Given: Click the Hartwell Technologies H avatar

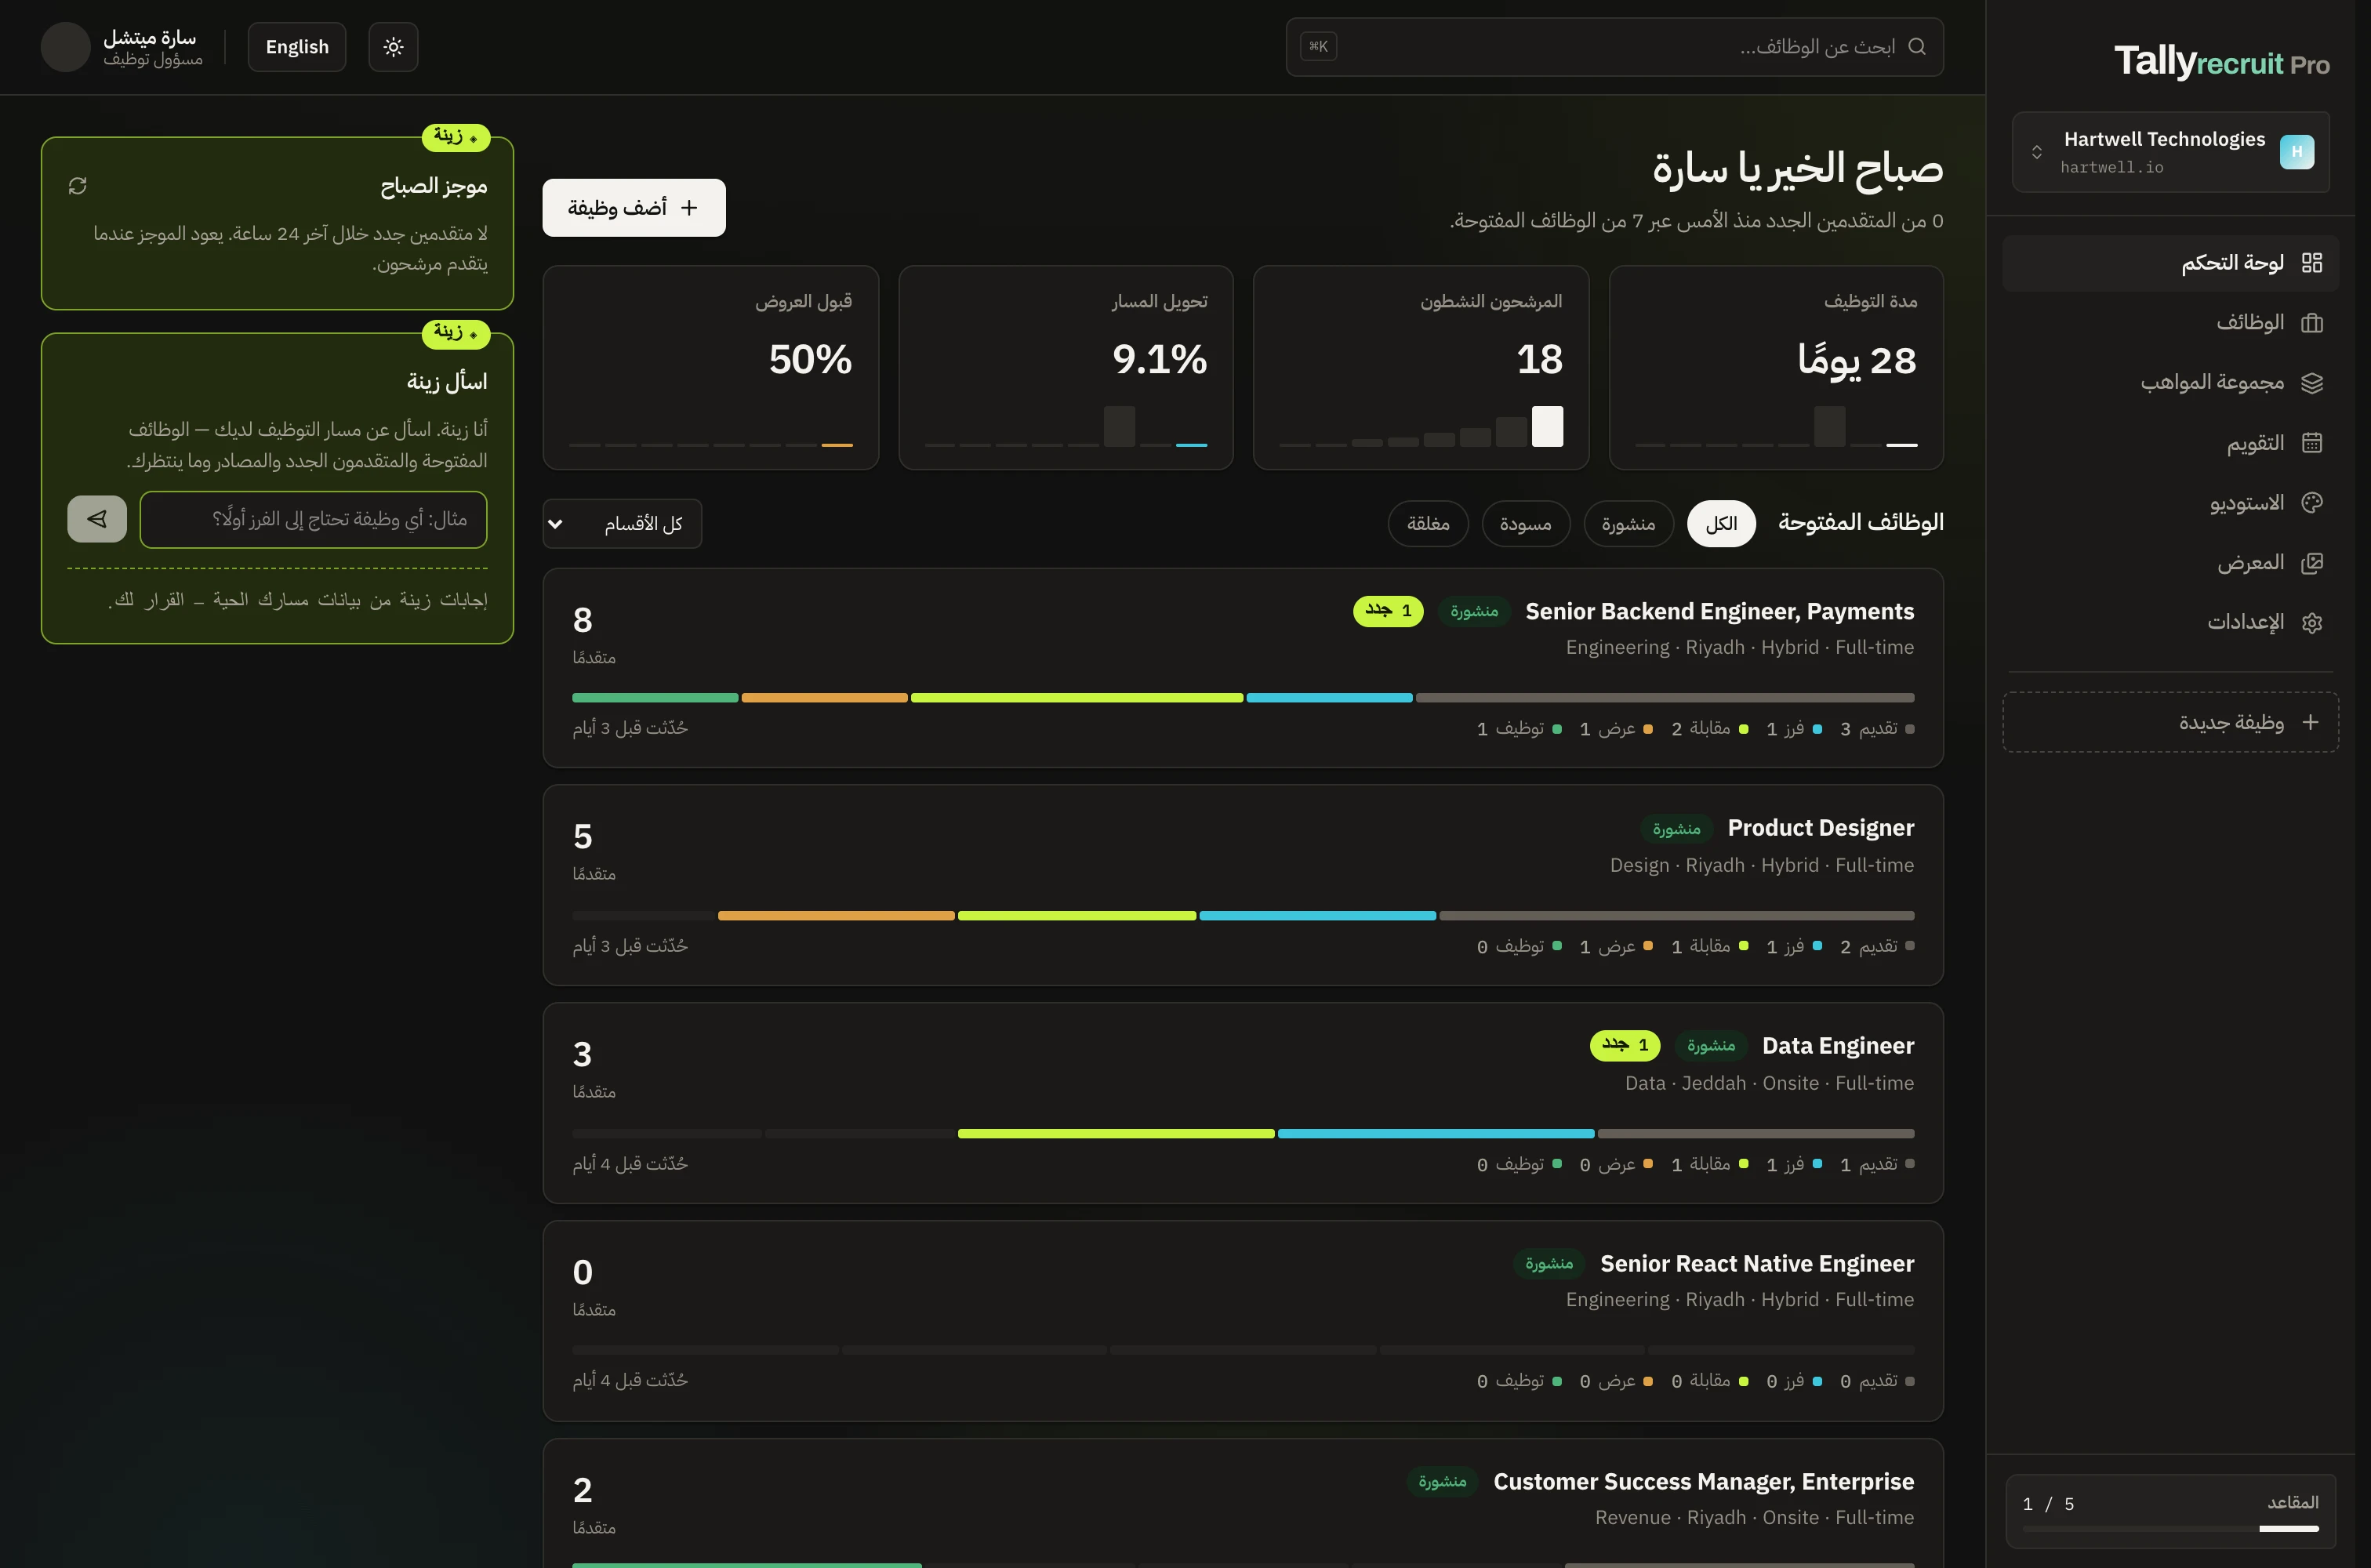Looking at the screenshot, I should [x=2297, y=152].
